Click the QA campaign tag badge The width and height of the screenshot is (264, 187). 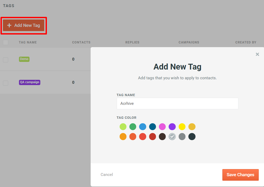(29, 82)
